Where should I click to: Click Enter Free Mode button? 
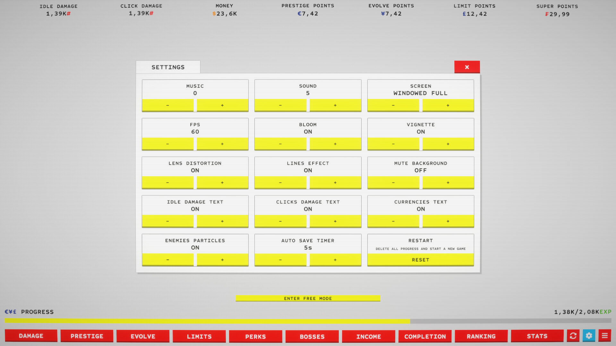click(x=308, y=298)
